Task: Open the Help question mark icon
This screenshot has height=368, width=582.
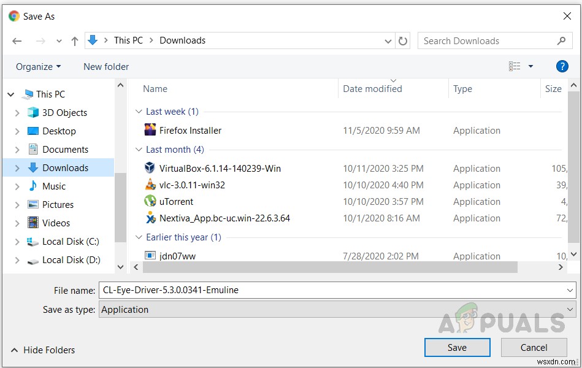Action: pos(562,66)
